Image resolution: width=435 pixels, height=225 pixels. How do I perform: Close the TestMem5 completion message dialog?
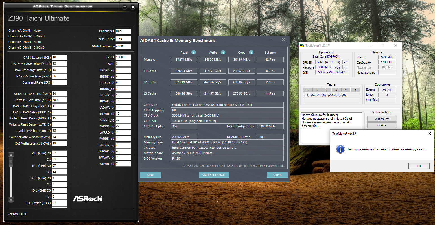click(430, 134)
